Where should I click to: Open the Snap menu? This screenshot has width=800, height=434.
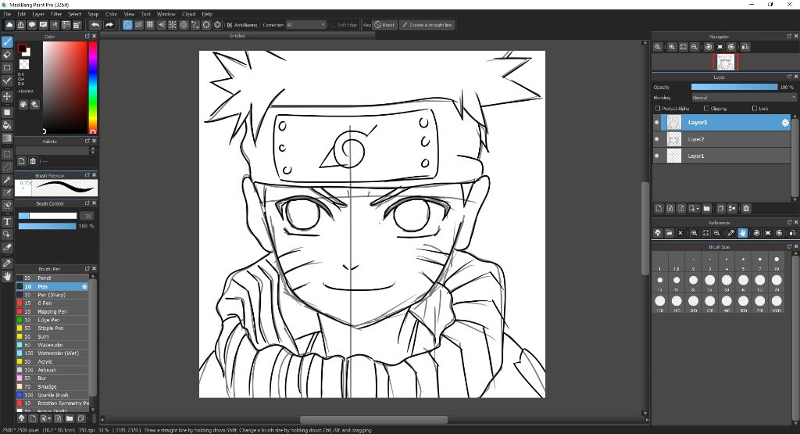pyautogui.click(x=94, y=14)
